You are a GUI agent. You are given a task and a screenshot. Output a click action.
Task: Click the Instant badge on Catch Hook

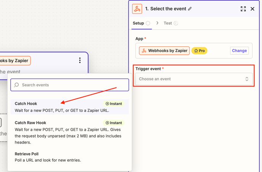pos(113,104)
